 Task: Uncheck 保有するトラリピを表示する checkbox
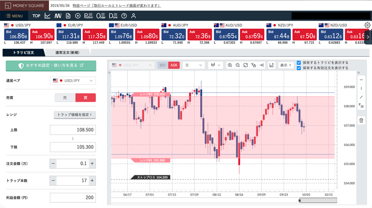click(x=299, y=62)
